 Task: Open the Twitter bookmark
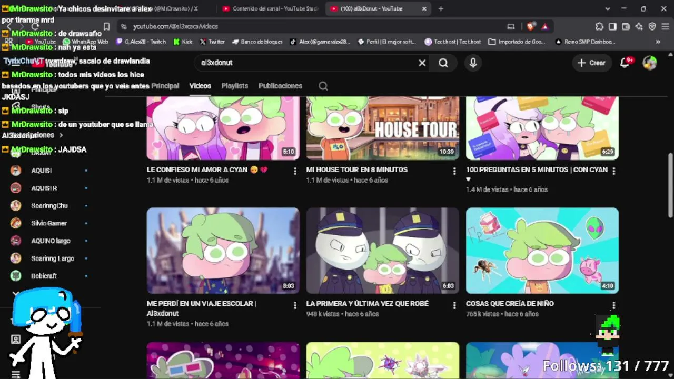[x=212, y=42]
